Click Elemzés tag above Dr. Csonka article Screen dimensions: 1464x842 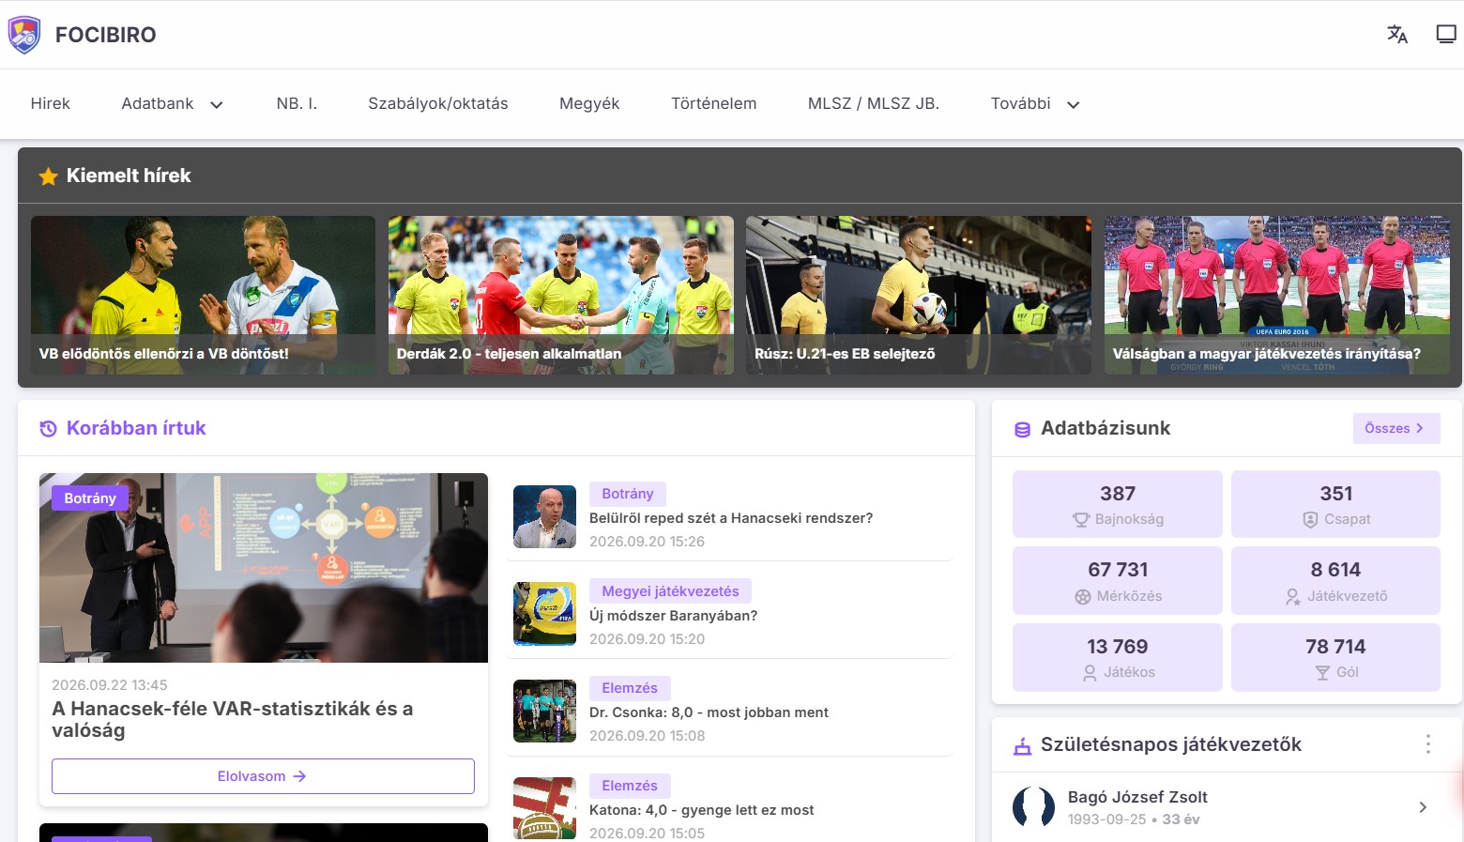(630, 688)
